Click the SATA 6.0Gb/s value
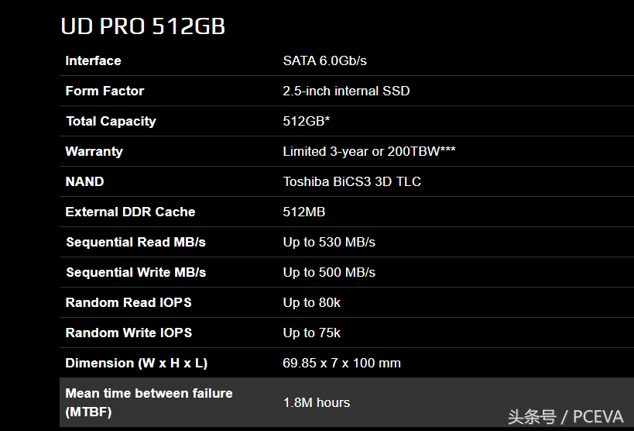The width and height of the screenshot is (634, 431). click(324, 60)
